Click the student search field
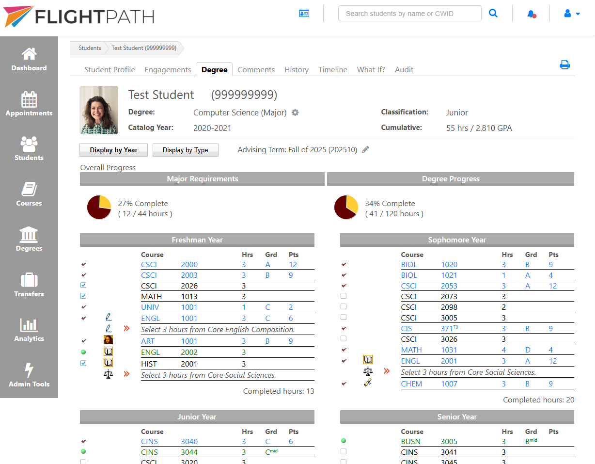 tap(410, 14)
